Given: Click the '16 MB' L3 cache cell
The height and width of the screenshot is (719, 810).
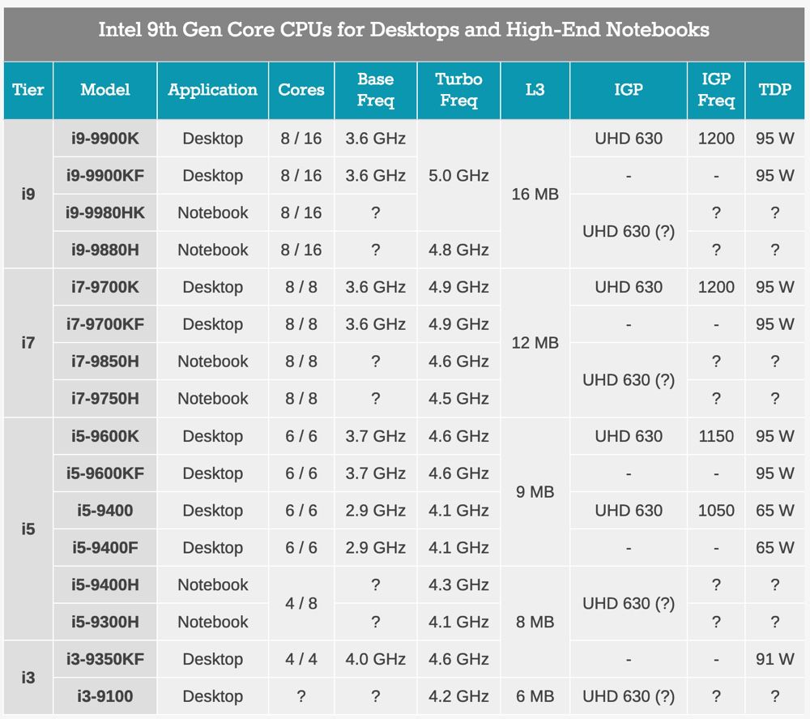Looking at the screenshot, I should [535, 194].
